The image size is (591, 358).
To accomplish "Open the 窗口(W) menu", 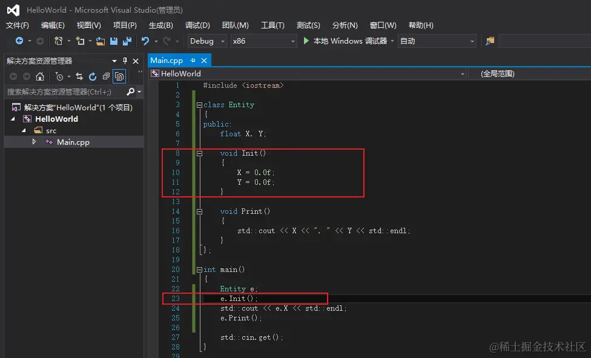I will [x=383, y=25].
